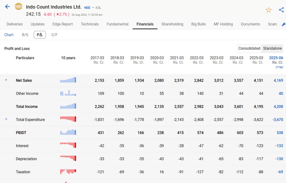This screenshot has width=286, height=183.
Task: Click Total Expenditure TTM value -3,670
Action: [x=278, y=120]
